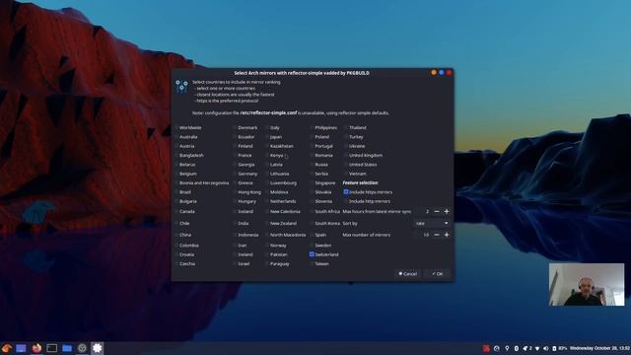Enable Include http mirrors
This screenshot has height=355, width=631.
pos(346,201)
